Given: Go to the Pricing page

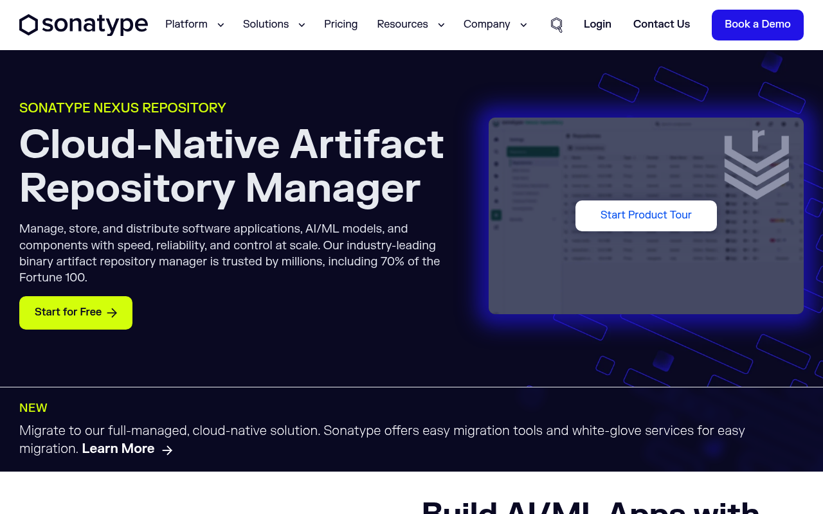Looking at the screenshot, I should click(341, 24).
